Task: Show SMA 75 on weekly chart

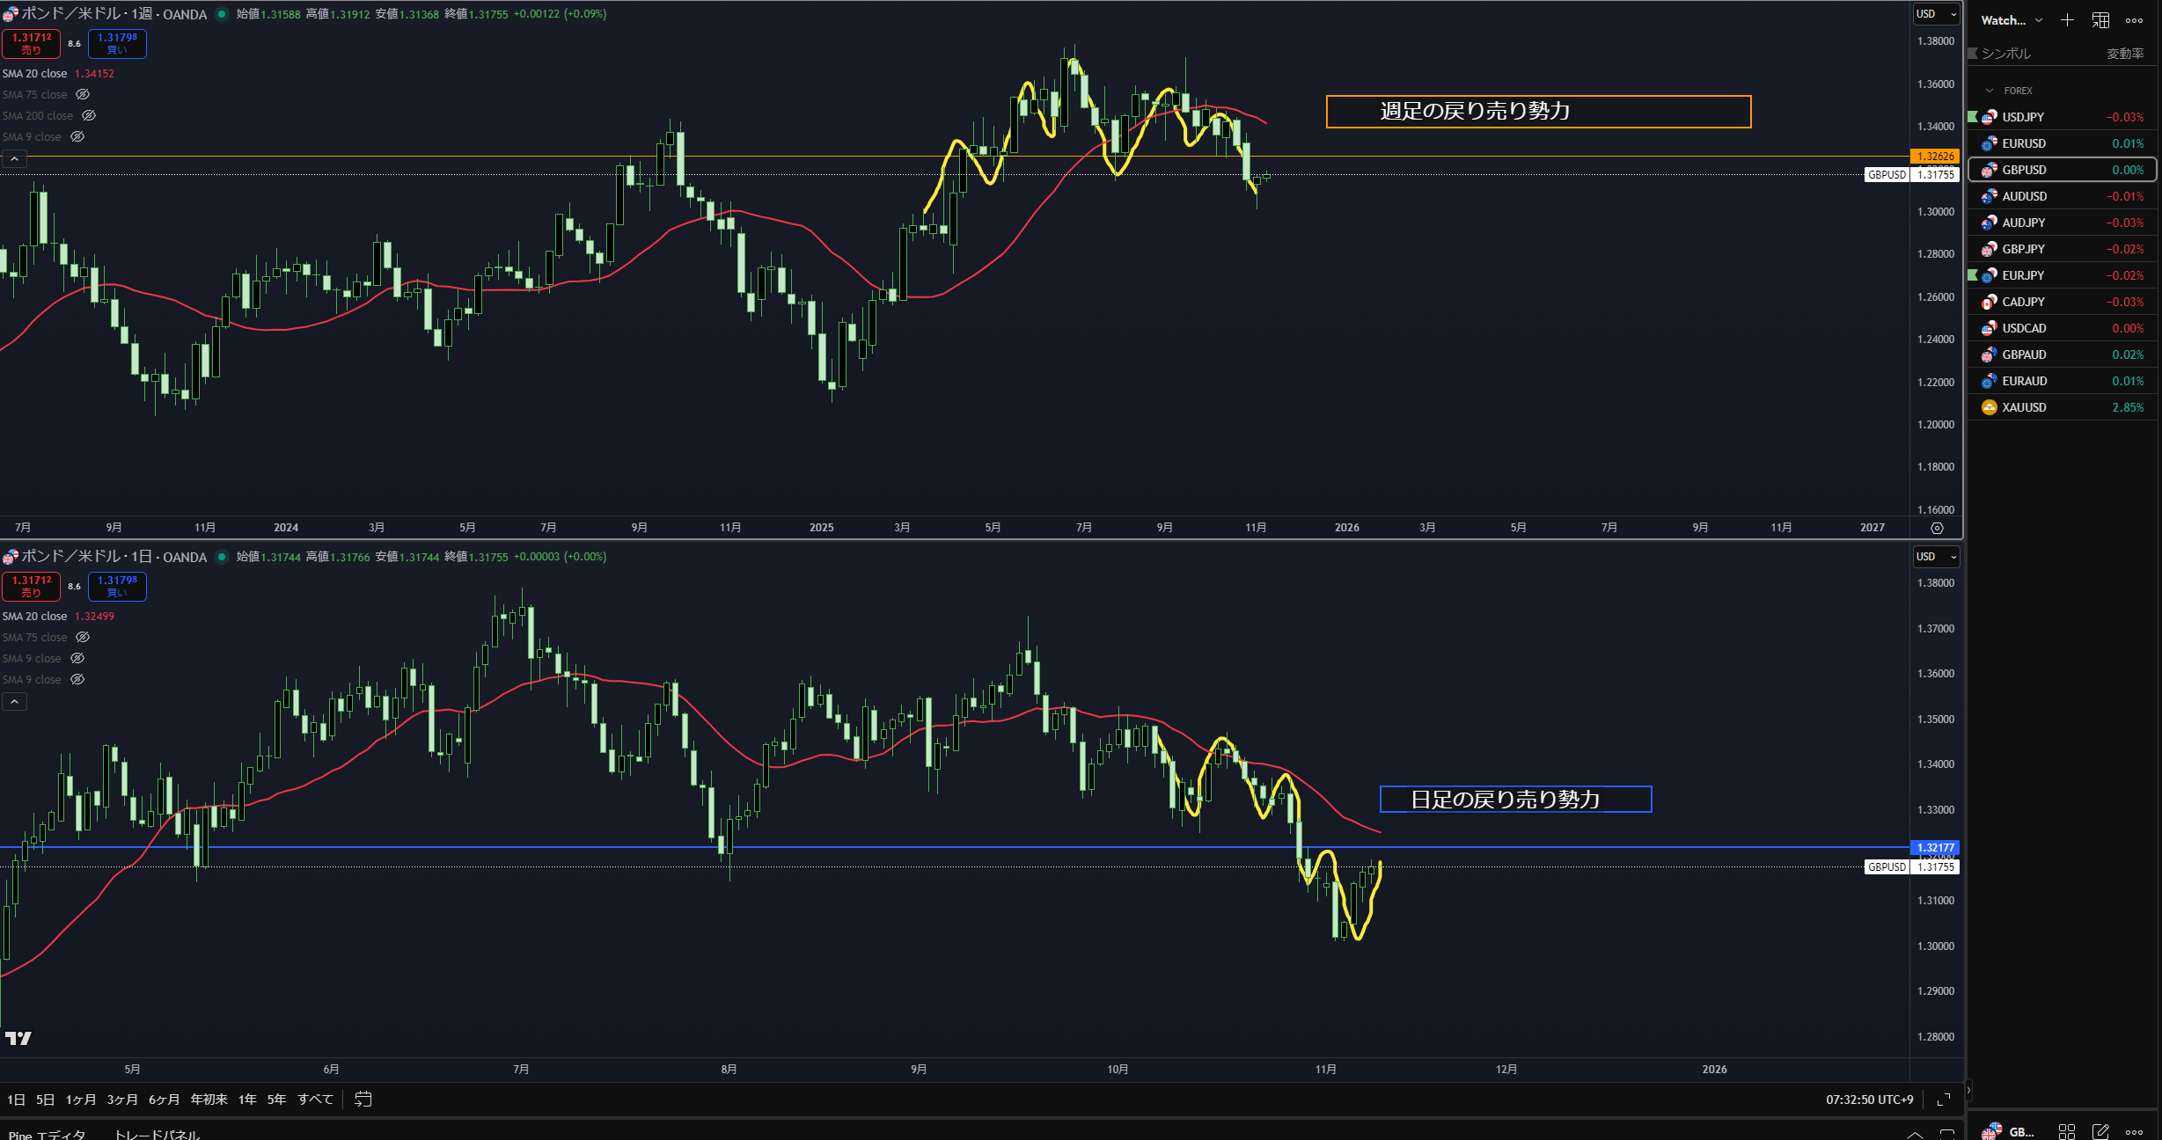Action: coord(83,94)
